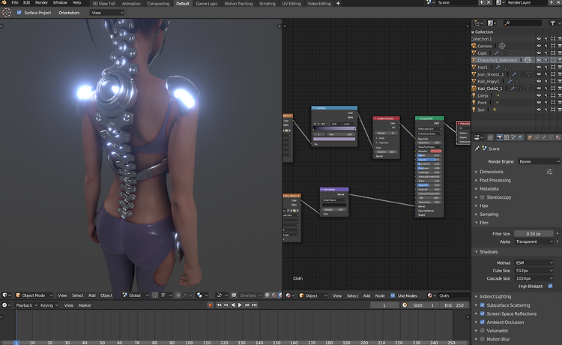Toggle the auto keying record button
Image resolution: width=562 pixels, height=345 pixels.
point(210,305)
